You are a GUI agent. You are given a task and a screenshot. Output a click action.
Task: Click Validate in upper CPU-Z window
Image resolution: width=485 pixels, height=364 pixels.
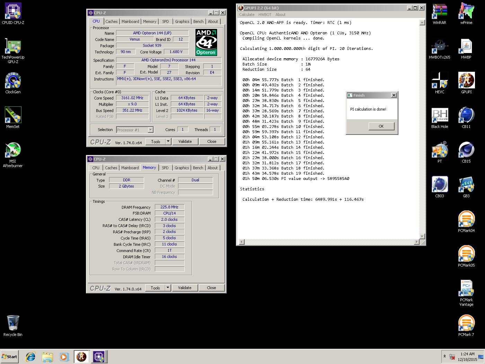coord(185,141)
